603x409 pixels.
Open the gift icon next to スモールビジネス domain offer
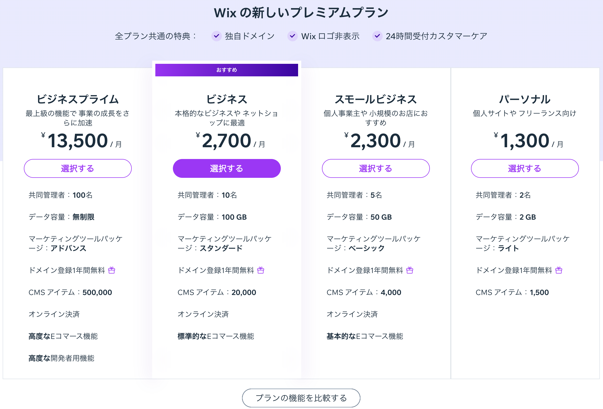[410, 270]
